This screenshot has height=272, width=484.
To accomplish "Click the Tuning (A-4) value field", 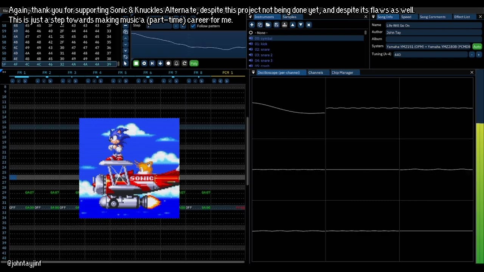I will [430, 54].
